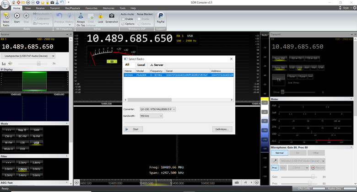The height and width of the screenshot is (192, 357).
Task: Click the Definitions... button
Action: (x=222, y=129)
